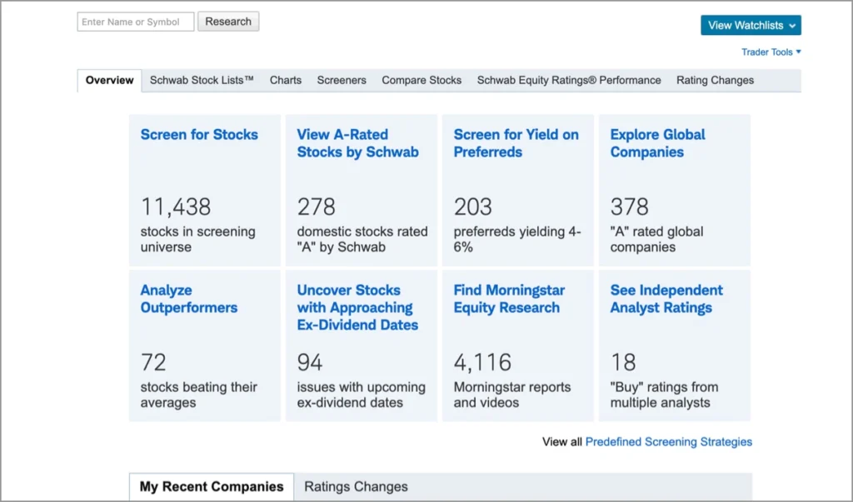The width and height of the screenshot is (853, 502).
Task: Click '"Buy" ratings from multiple analysts' text
Action: 664,395
